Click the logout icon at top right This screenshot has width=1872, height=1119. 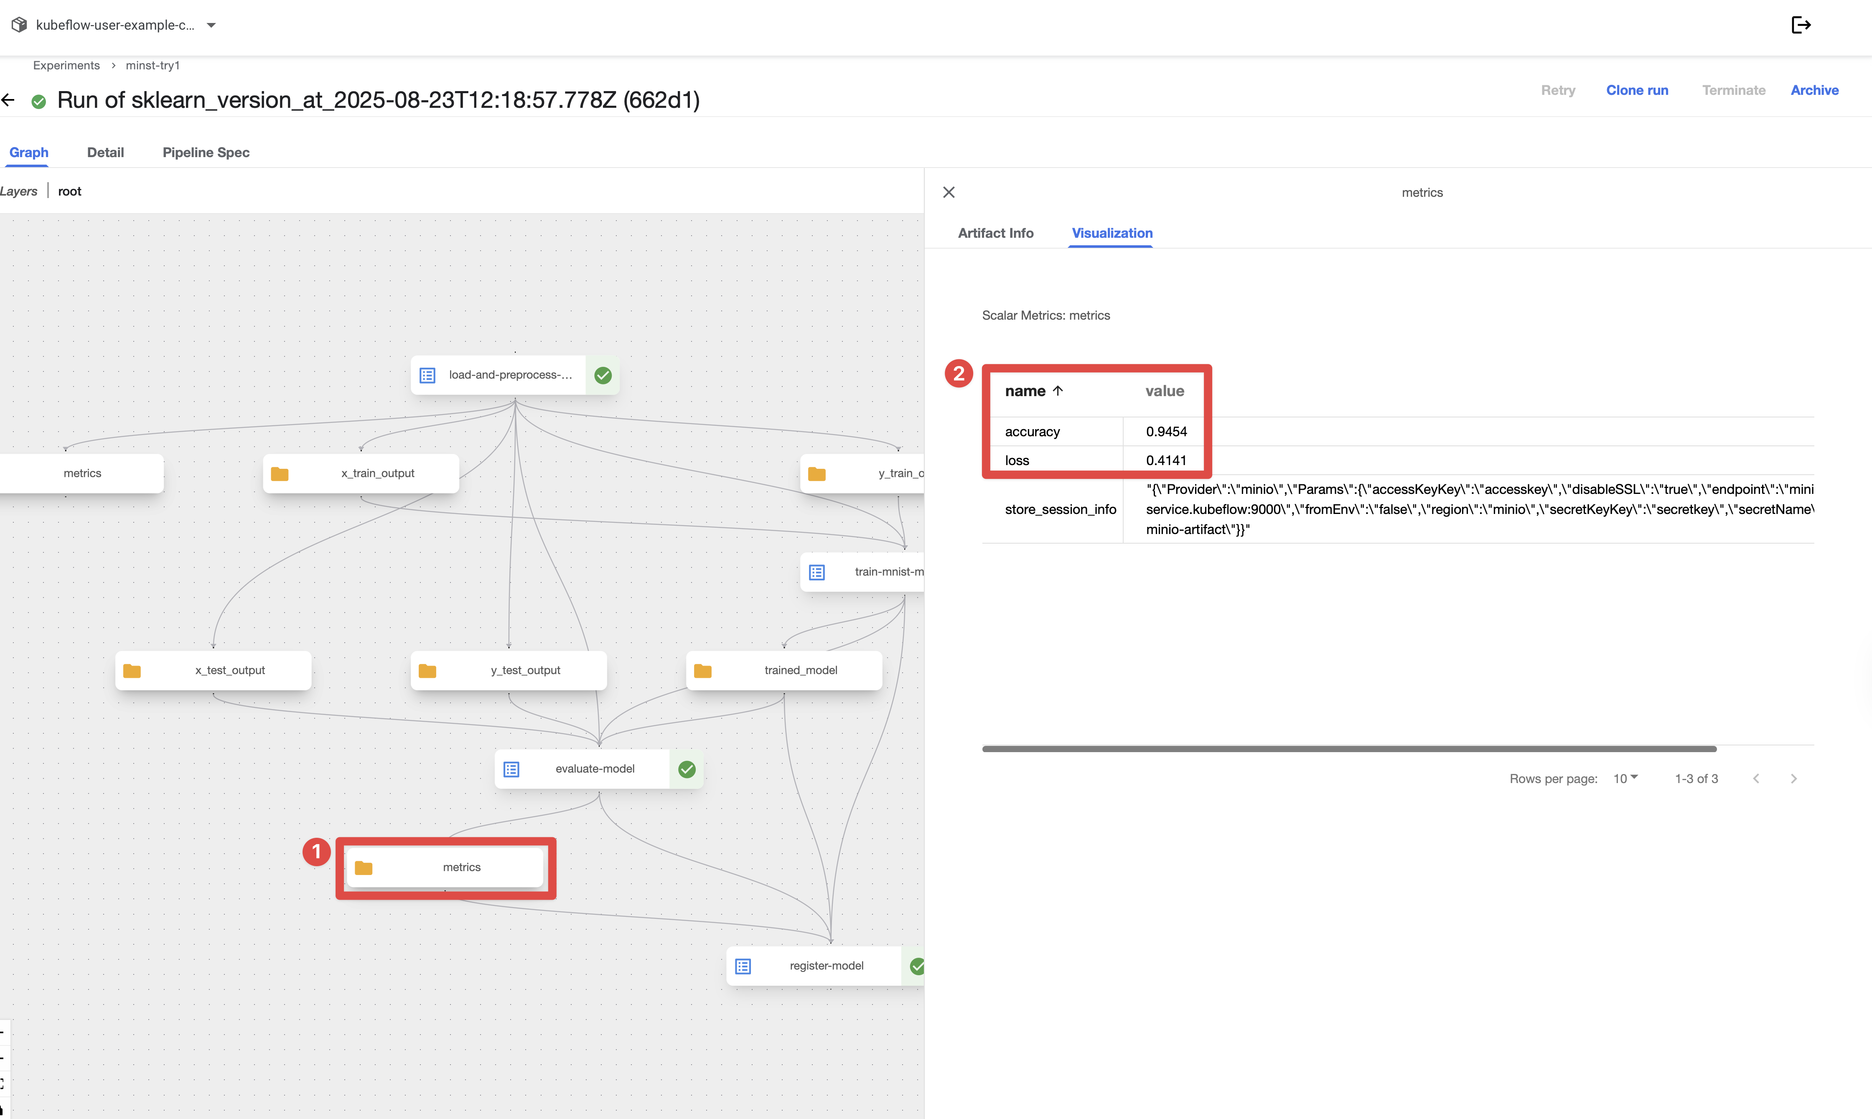point(1801,25)
